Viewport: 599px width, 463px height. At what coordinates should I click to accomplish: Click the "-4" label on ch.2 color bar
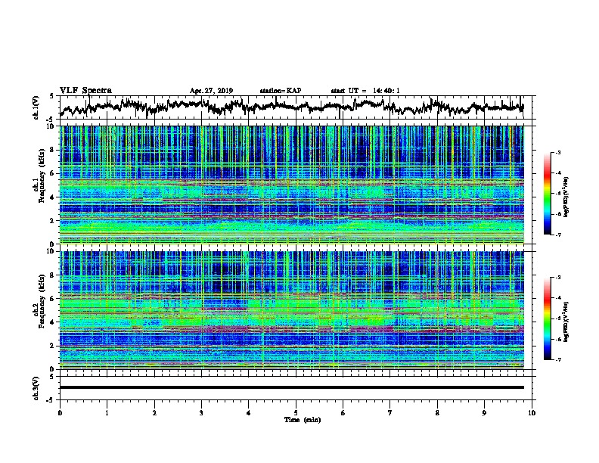pos(558,298)
